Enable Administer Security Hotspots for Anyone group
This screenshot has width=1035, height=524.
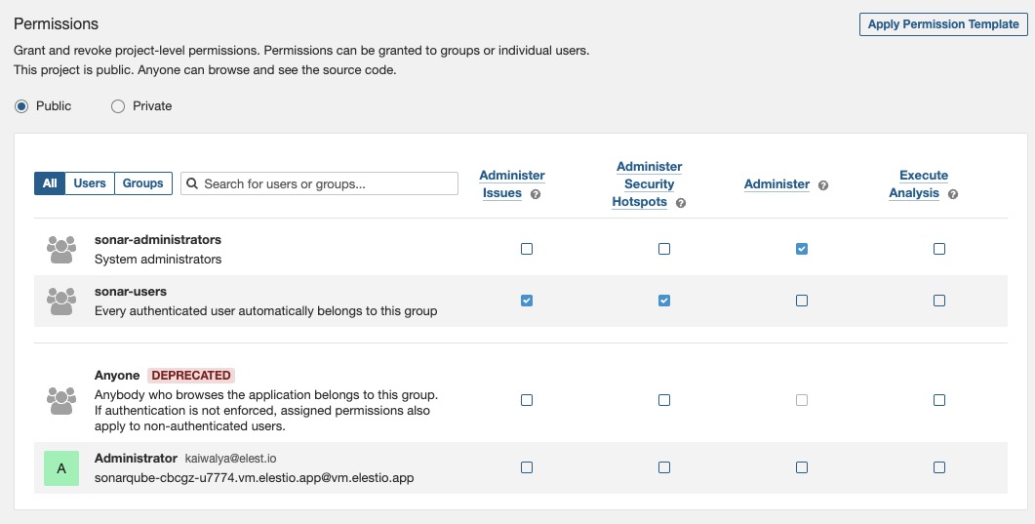point(664,400)
